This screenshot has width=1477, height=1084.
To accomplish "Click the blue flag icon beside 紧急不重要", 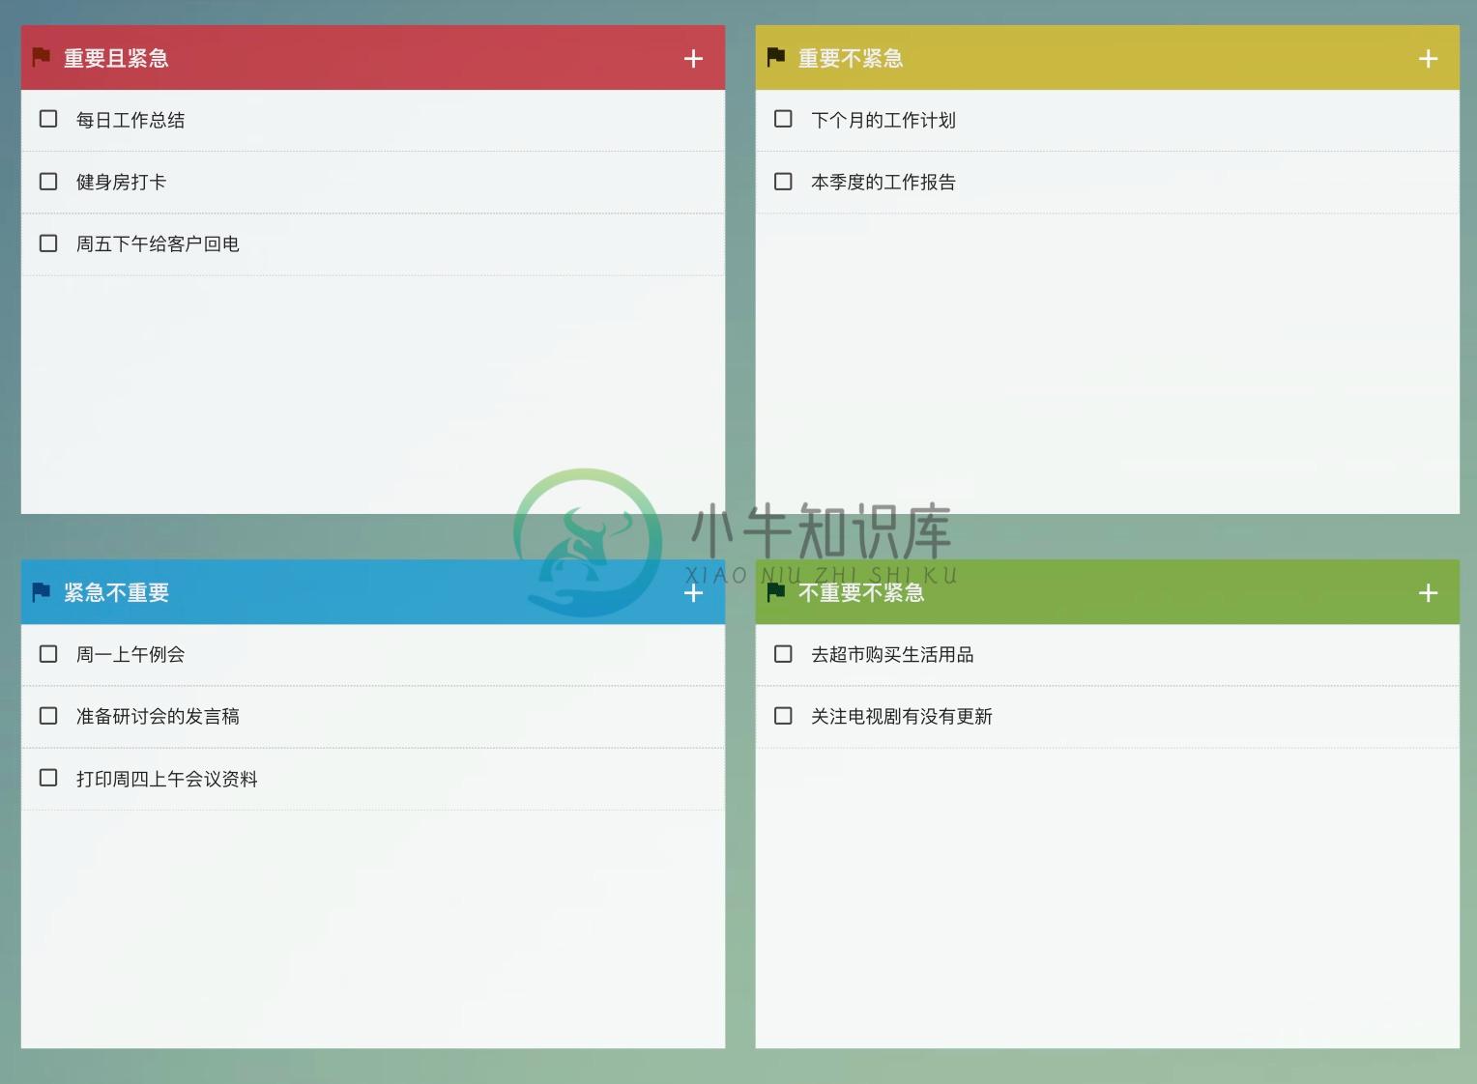I will [x=41, y=592].
